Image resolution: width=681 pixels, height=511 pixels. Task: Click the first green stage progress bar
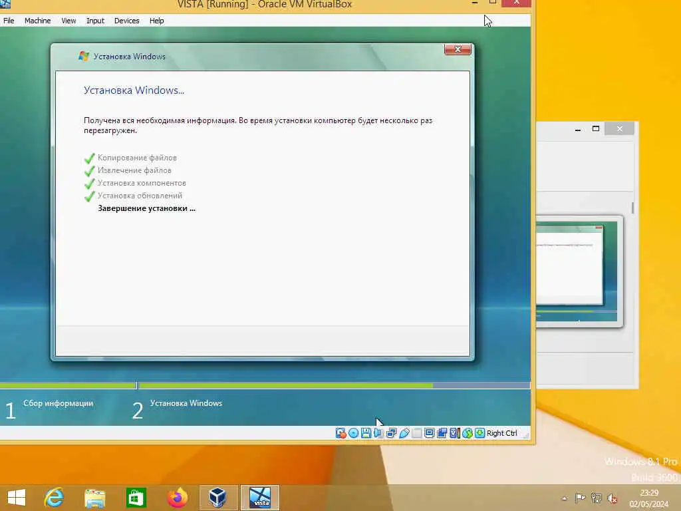pyautogui.click(x=68, y=385)
